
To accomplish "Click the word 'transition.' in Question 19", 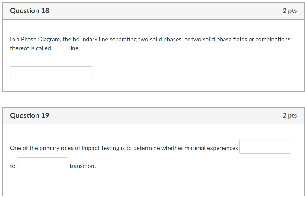I will coord(82,166).
